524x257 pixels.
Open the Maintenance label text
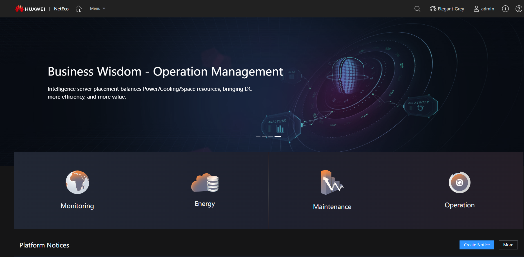332,207
